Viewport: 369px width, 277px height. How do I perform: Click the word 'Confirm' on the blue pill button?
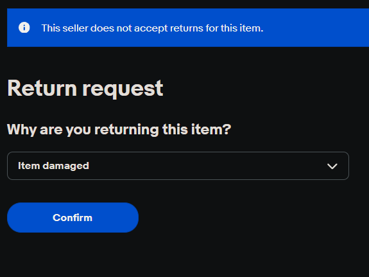pos(73,218)
